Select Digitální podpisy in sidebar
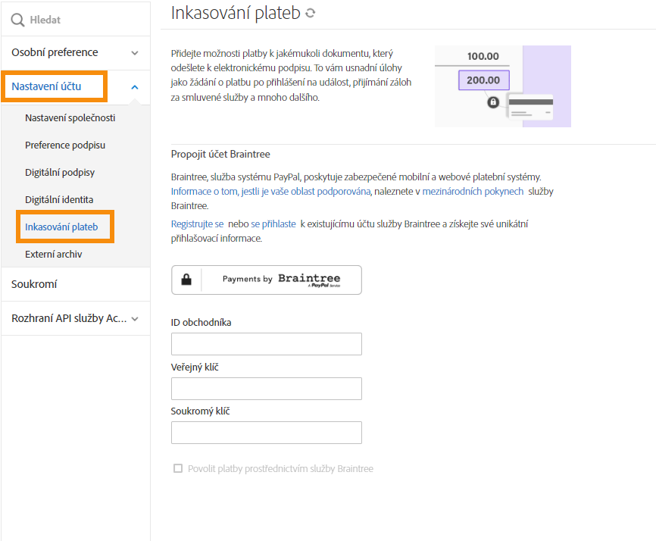Image resolution: width=656 pixels, height=541 pixels. pyautogui.click(x=60, y=173)
